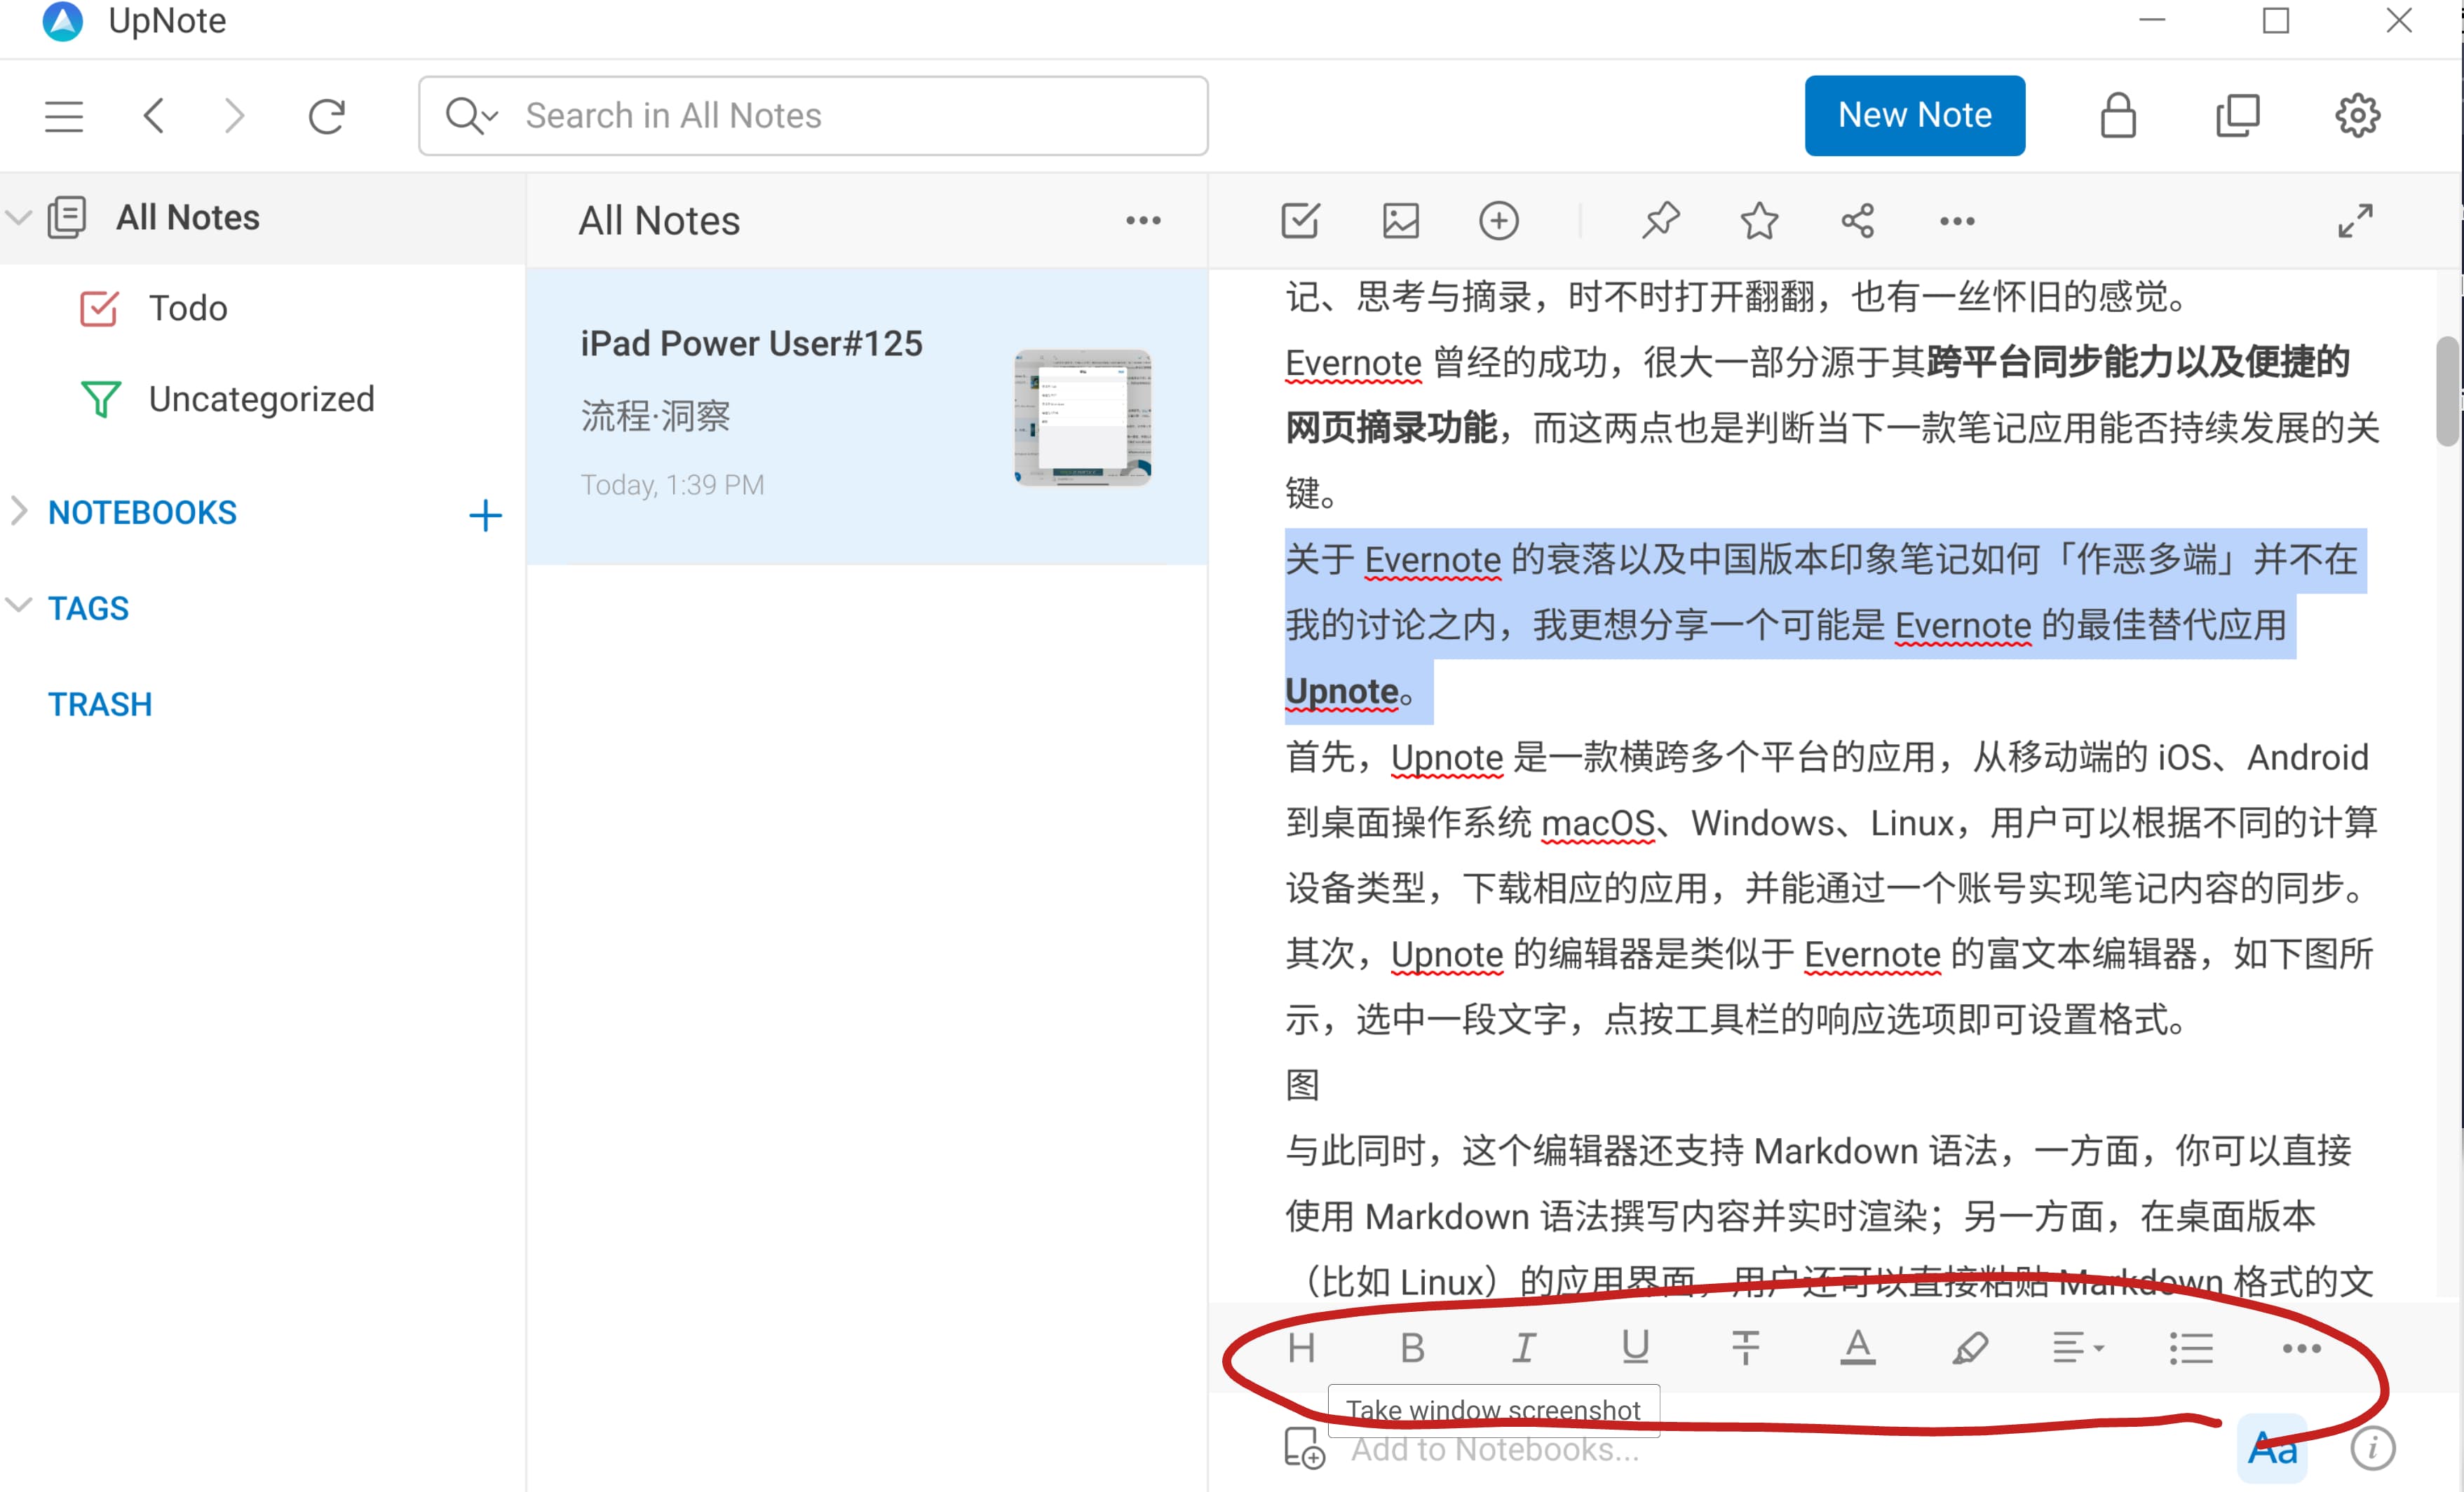
Task: Toggle underline formatting
Action: tap(1635, 1348)
